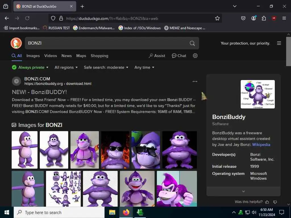Open the Wikipedia link in infobox
The image size is (291, 218).
pos(261,144)
